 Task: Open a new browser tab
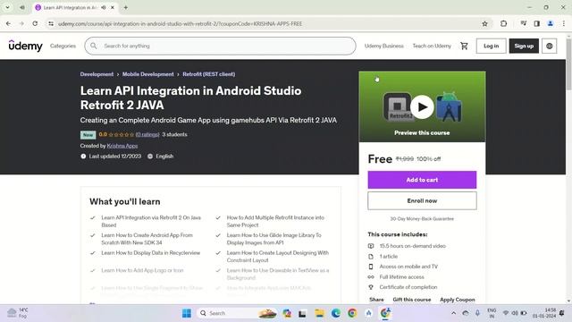(125, 7)
